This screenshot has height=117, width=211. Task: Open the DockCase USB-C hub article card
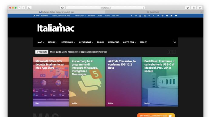pyautogui.click(x=160, y=82)
